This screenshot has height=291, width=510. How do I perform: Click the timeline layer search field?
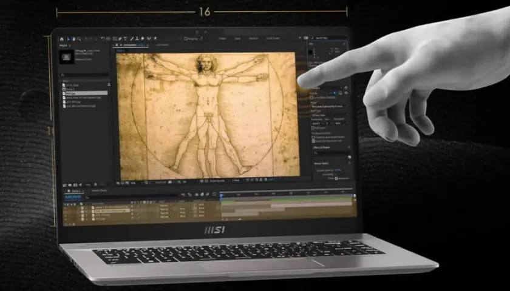click(131, 197)
